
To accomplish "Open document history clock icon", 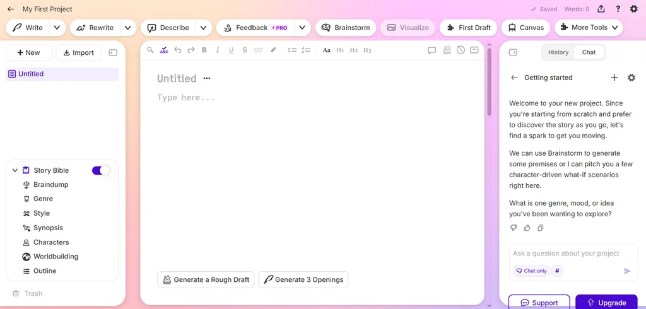I will (x=461, y=50).
